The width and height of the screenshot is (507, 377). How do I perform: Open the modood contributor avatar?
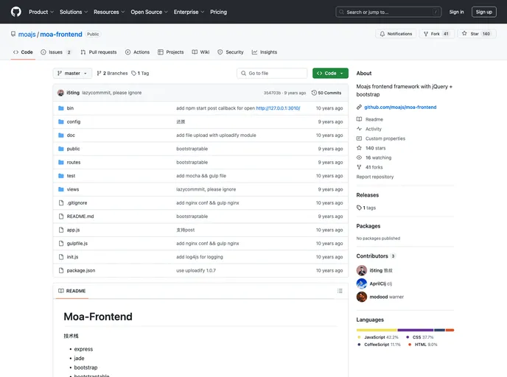362,297
